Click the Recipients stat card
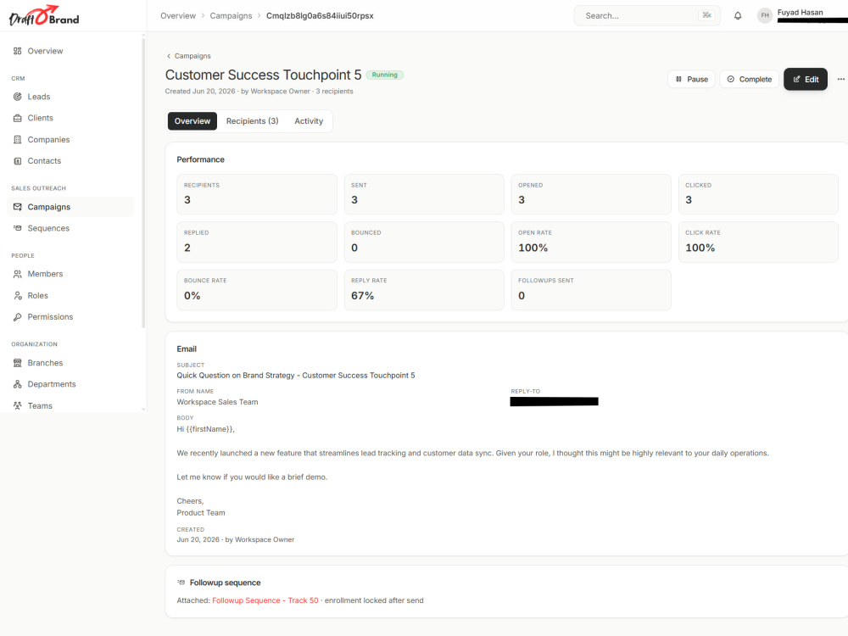 point(257,194)
